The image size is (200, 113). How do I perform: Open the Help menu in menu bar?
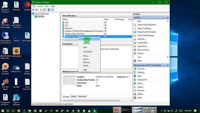(x=53, y=6)
